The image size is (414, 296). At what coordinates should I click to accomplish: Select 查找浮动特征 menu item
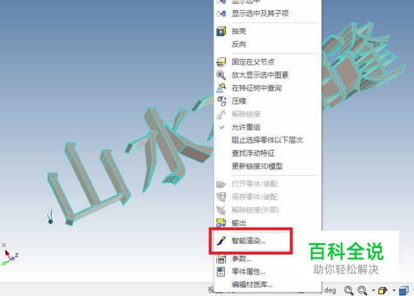(x=253, y=153)
